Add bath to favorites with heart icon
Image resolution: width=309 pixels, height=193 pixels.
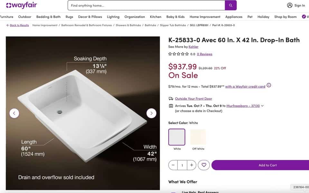coord(204,165)
